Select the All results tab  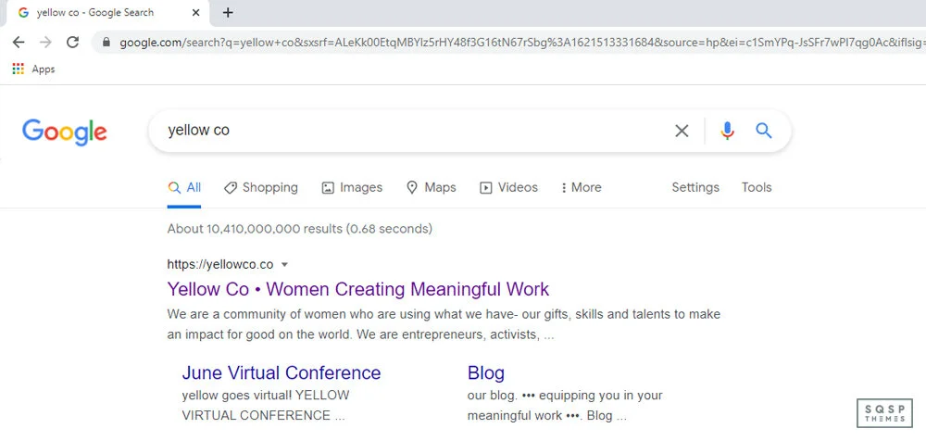click(x=184, y=188)
